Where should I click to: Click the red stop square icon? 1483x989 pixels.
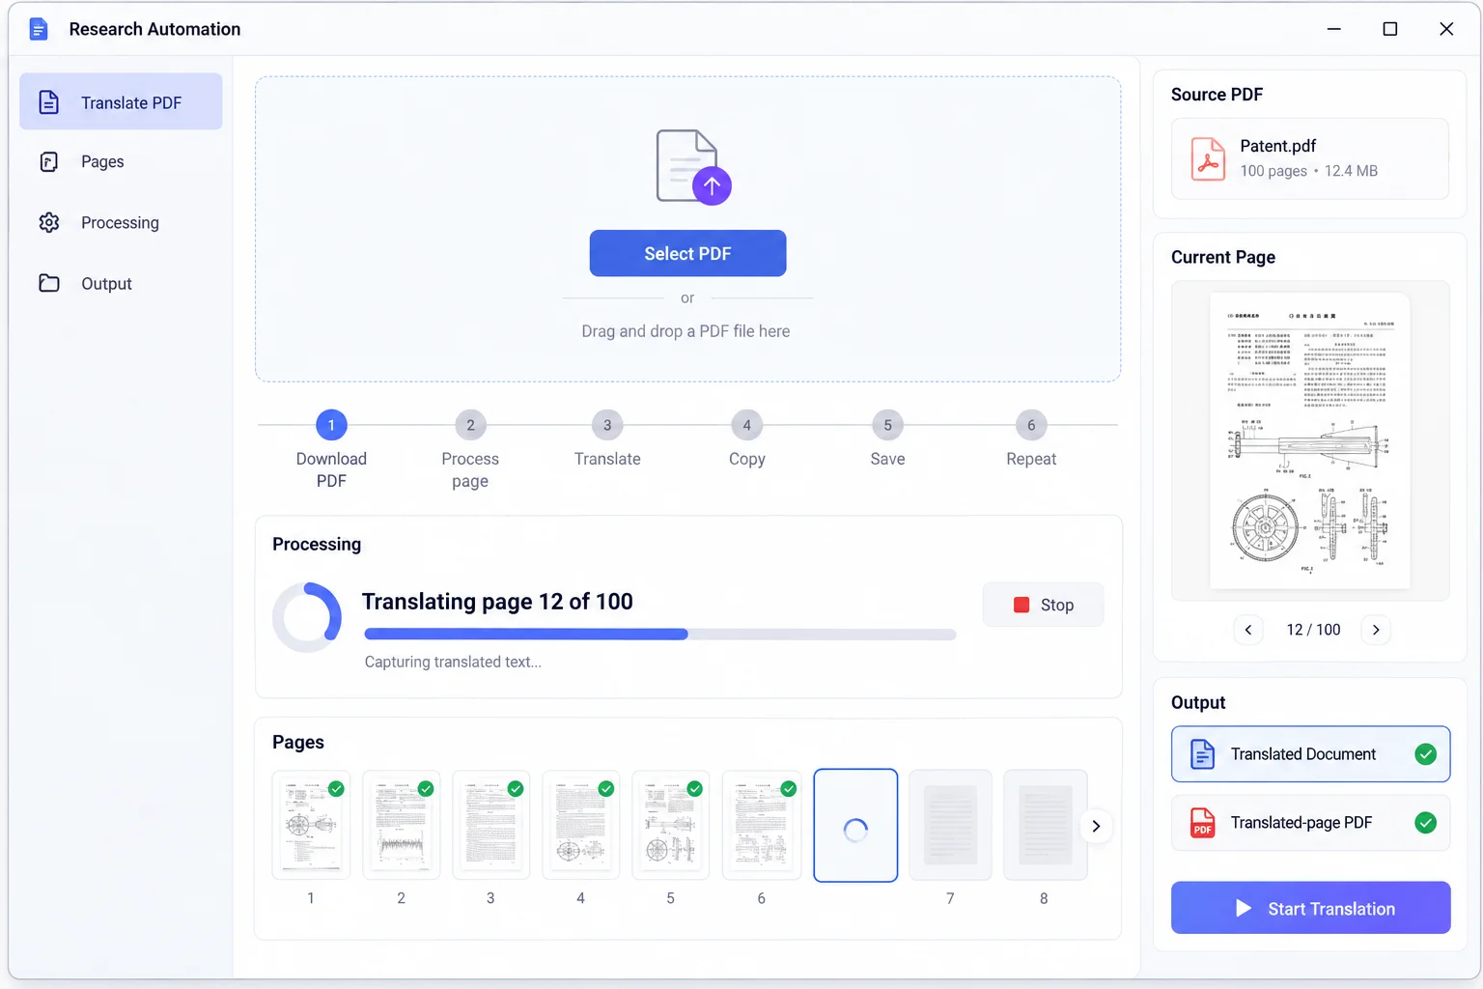pos(1021,605)
